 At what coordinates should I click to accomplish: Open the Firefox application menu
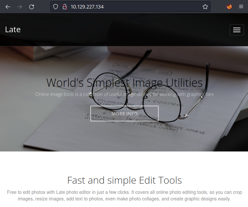pos(241,7)
